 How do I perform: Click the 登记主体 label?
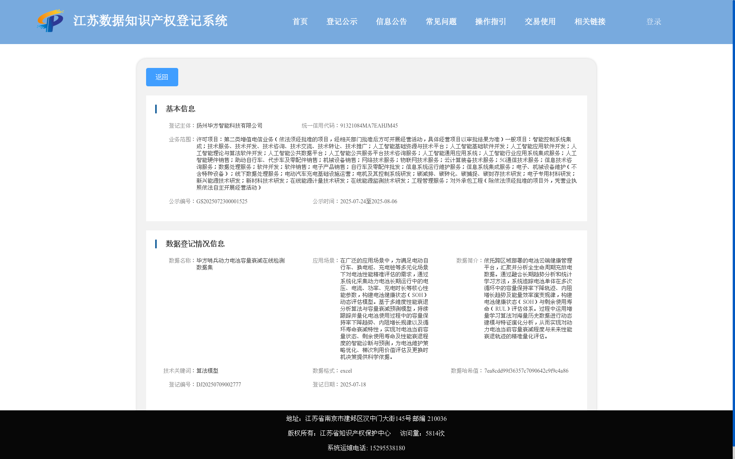[182, 126]
